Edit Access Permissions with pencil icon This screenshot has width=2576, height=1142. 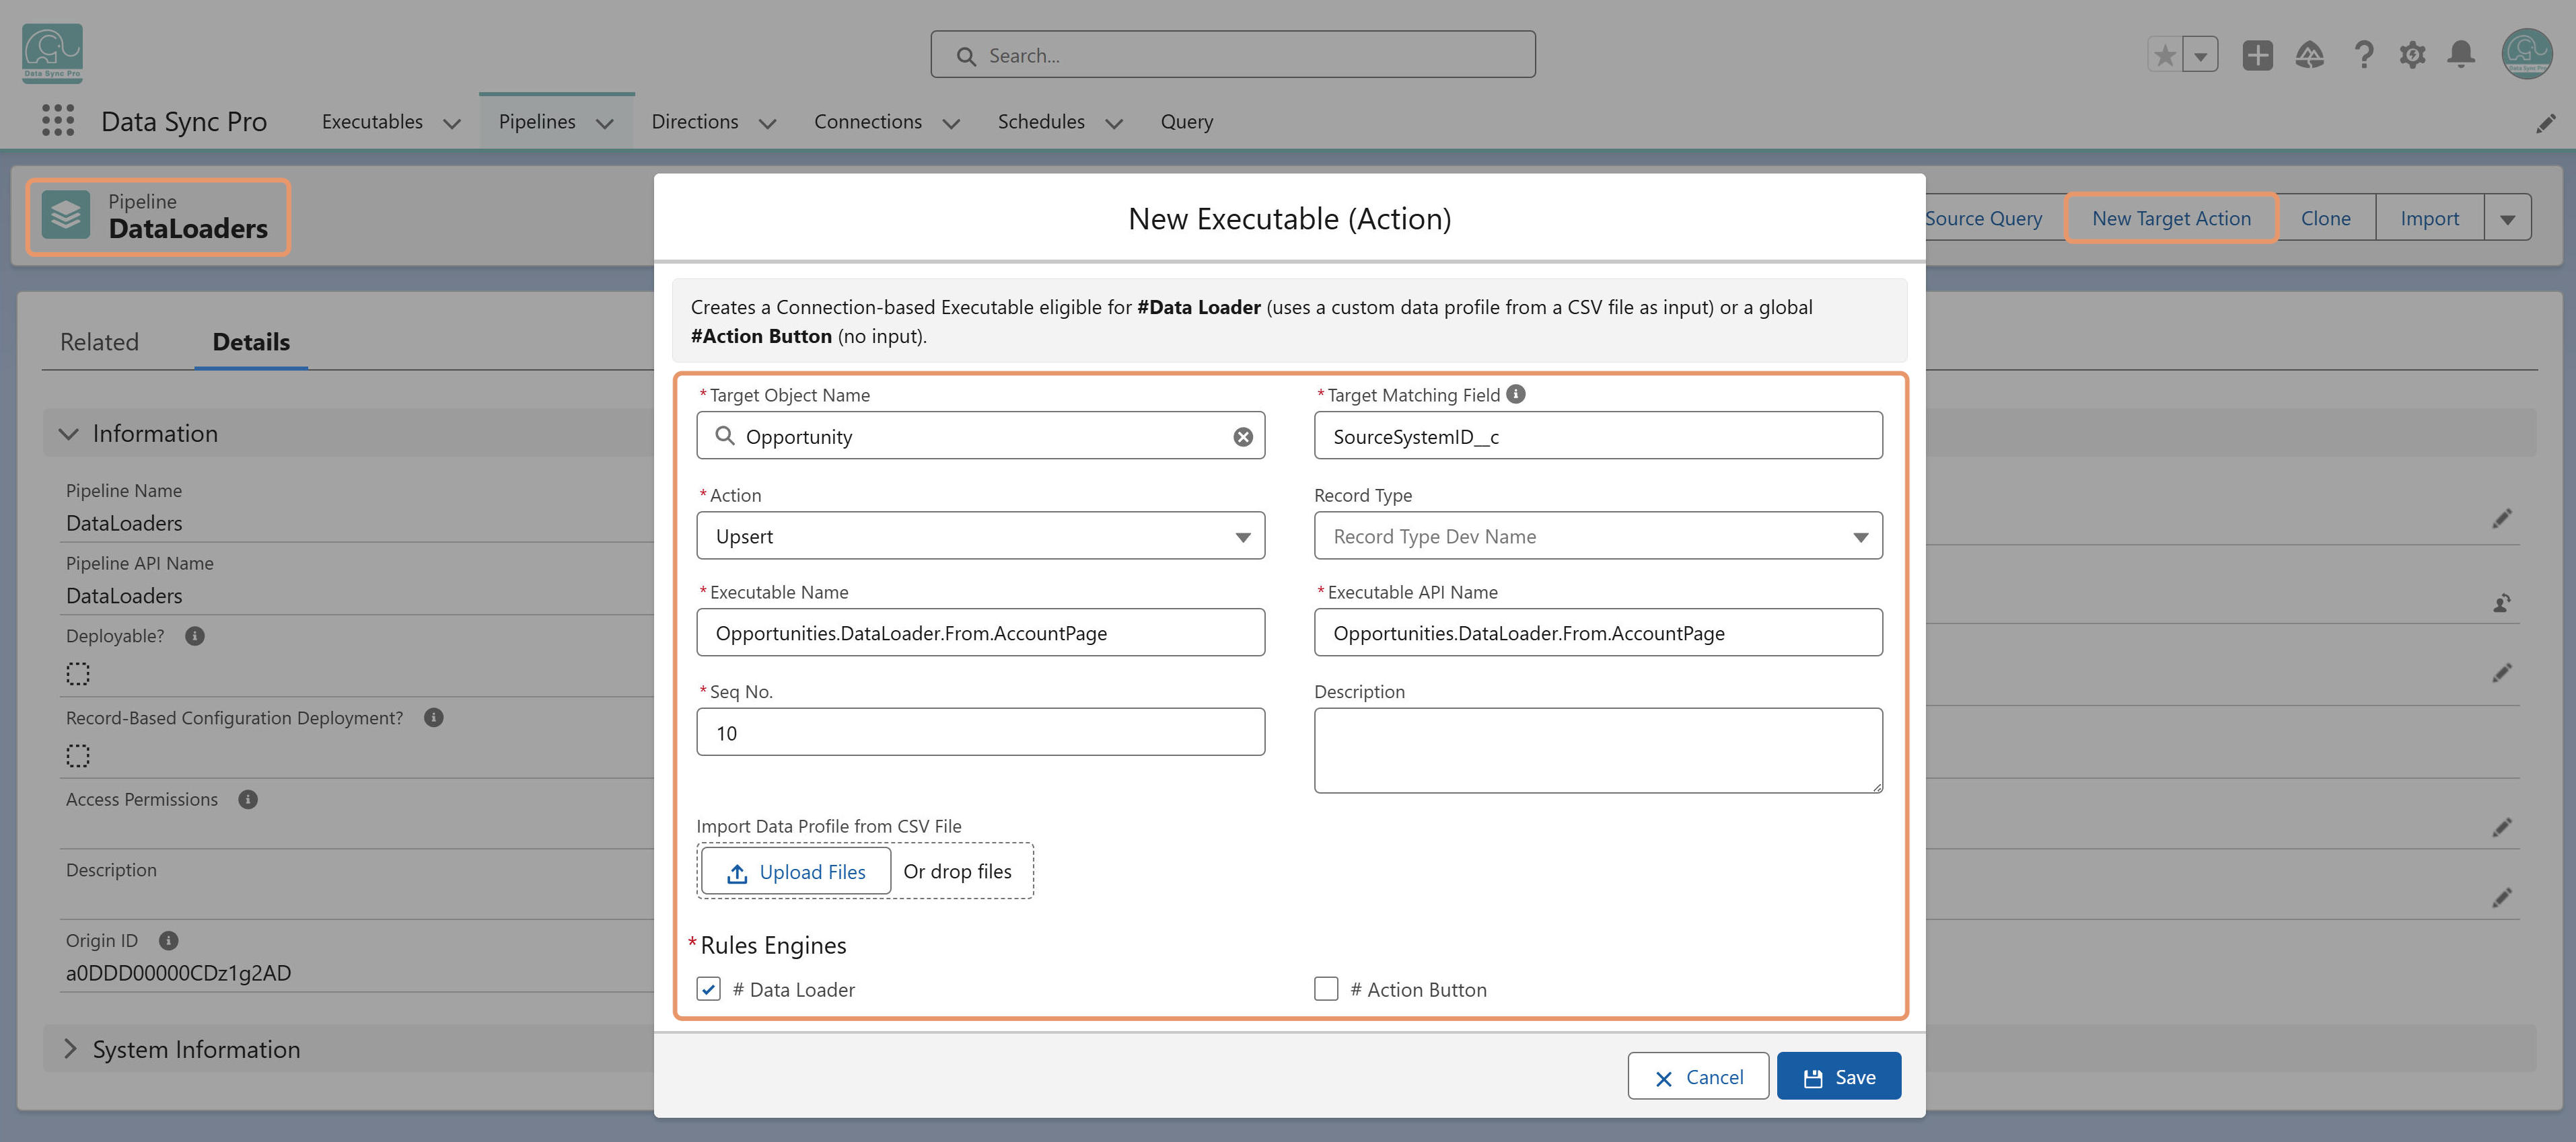click(2501, 827)
